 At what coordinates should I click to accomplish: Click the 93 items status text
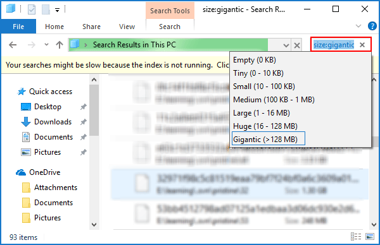click(x=23, y=237)
